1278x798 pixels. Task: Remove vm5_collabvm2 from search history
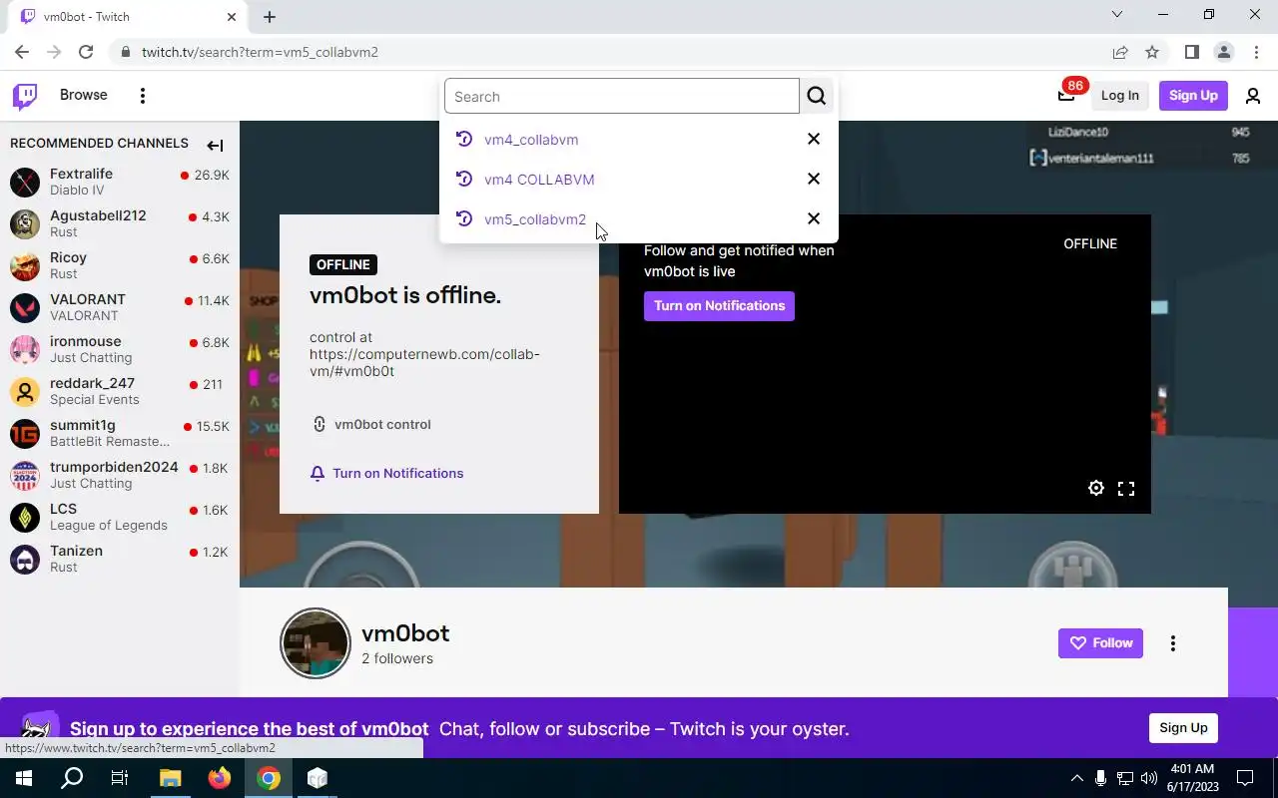coord(814,218)
